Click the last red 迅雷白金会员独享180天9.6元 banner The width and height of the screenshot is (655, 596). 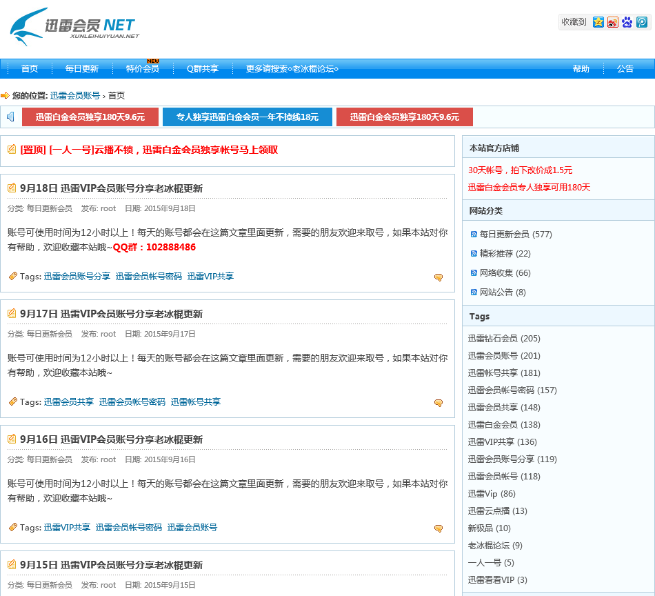[x=404, y=117]
